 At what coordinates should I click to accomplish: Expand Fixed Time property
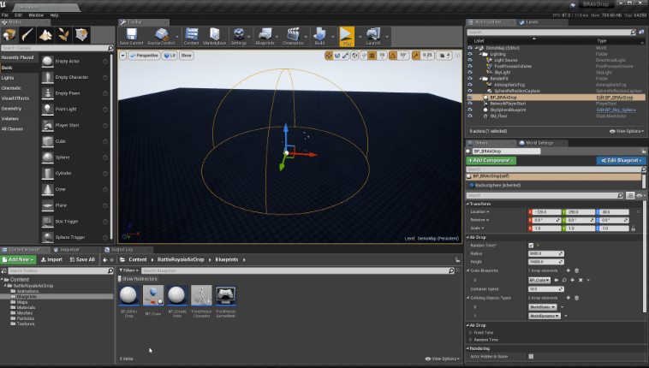471,333
